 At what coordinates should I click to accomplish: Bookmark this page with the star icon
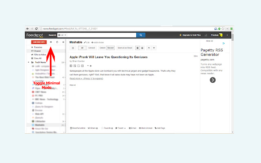[x=223, y=29]
